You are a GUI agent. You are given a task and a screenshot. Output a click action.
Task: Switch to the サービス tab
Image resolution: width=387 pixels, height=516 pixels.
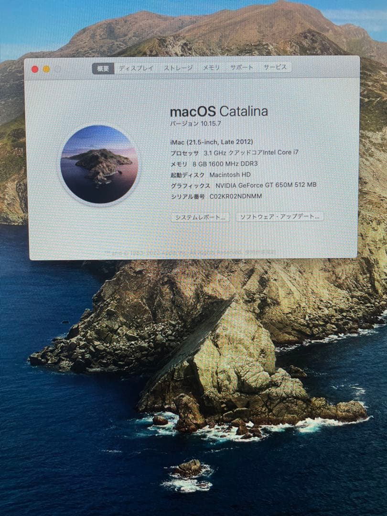pos(275,67)
